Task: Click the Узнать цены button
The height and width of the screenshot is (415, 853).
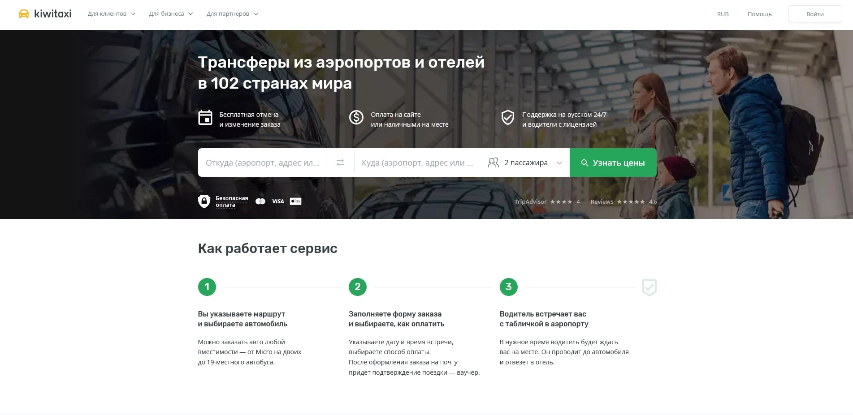Action: 612,163
